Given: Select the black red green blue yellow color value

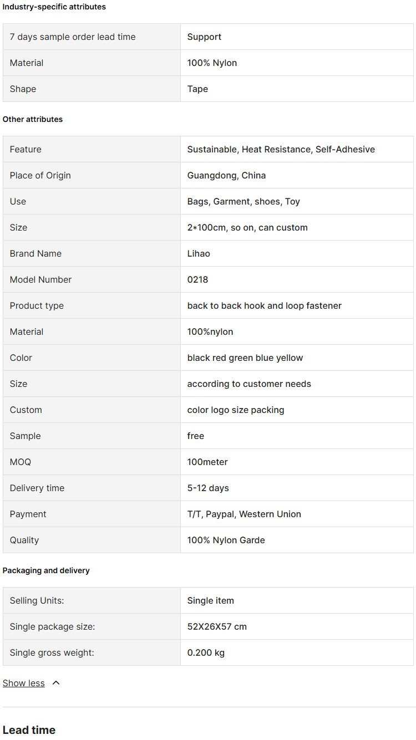Looking at the screenshot, I should 245,358.
